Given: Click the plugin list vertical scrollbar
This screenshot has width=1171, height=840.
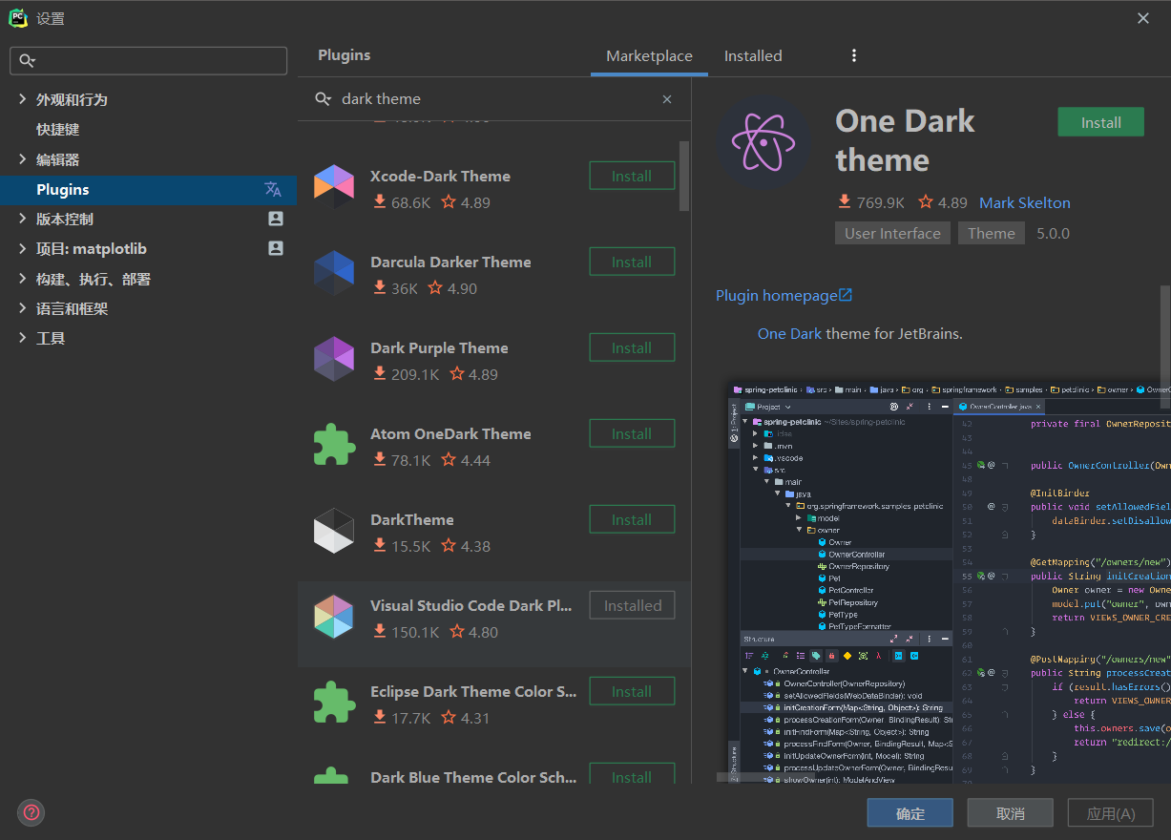Looking at the screenshot, I should [683, 177].
